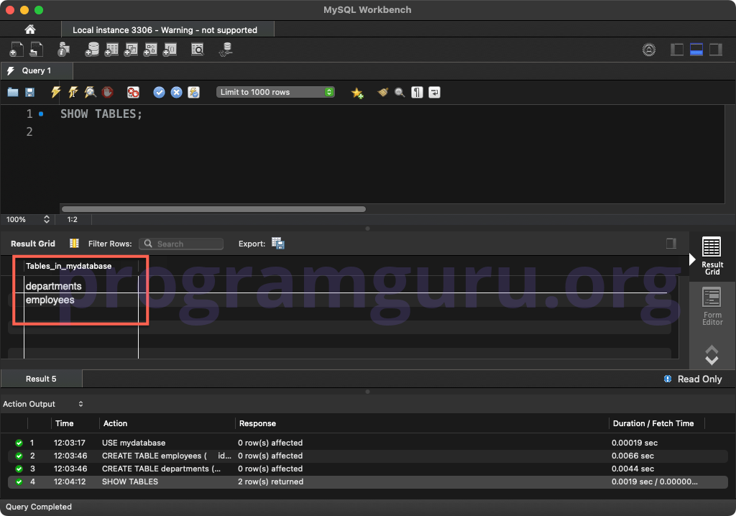This screenshot has height=516, width=736.
Task: Open the schema inspector icon
Action: [x=63, y=50]
